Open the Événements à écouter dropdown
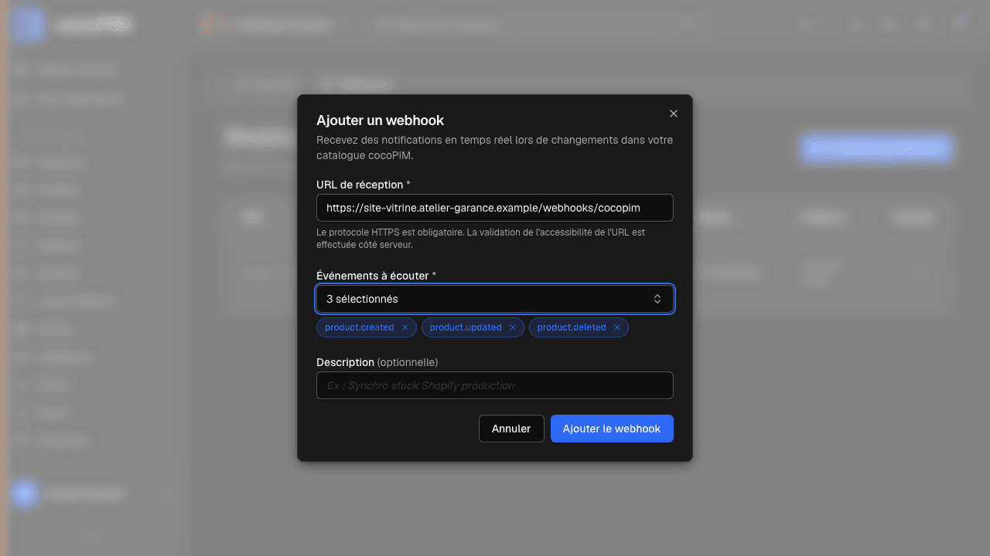The image size is (990, 556). click(495, 299)
